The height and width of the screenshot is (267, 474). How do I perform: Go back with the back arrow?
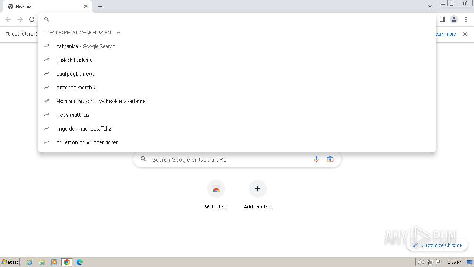click(8, 19)
